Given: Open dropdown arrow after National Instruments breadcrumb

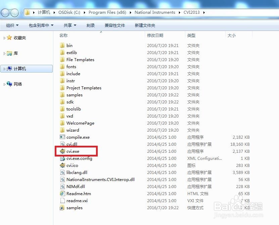Looking at the screenshot, I should click(x=180, y=12).
